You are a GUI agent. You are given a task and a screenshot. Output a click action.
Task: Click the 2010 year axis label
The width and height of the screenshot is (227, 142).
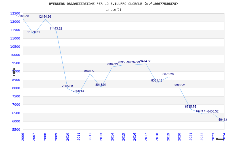point(68,137)
